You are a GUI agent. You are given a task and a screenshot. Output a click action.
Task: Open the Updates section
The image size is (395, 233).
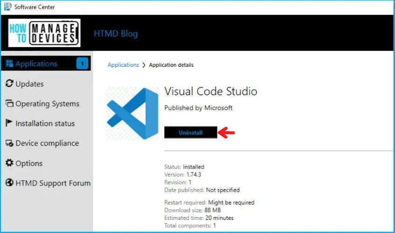[x=29, y=84]
